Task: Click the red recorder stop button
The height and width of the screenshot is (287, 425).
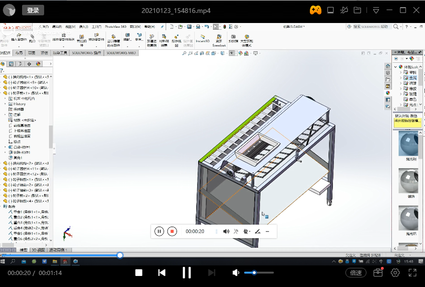Action: coord(172,231)
